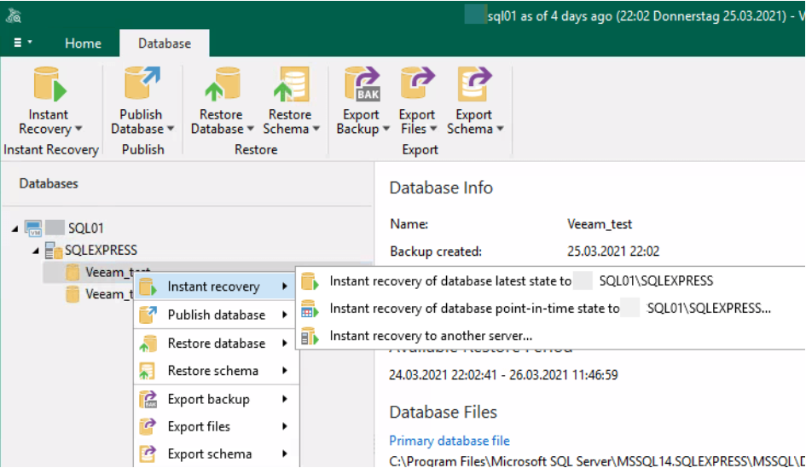Select Instant recovery of database point-in-time state
This screenshot has width=806, height=468.
[550, 309]
